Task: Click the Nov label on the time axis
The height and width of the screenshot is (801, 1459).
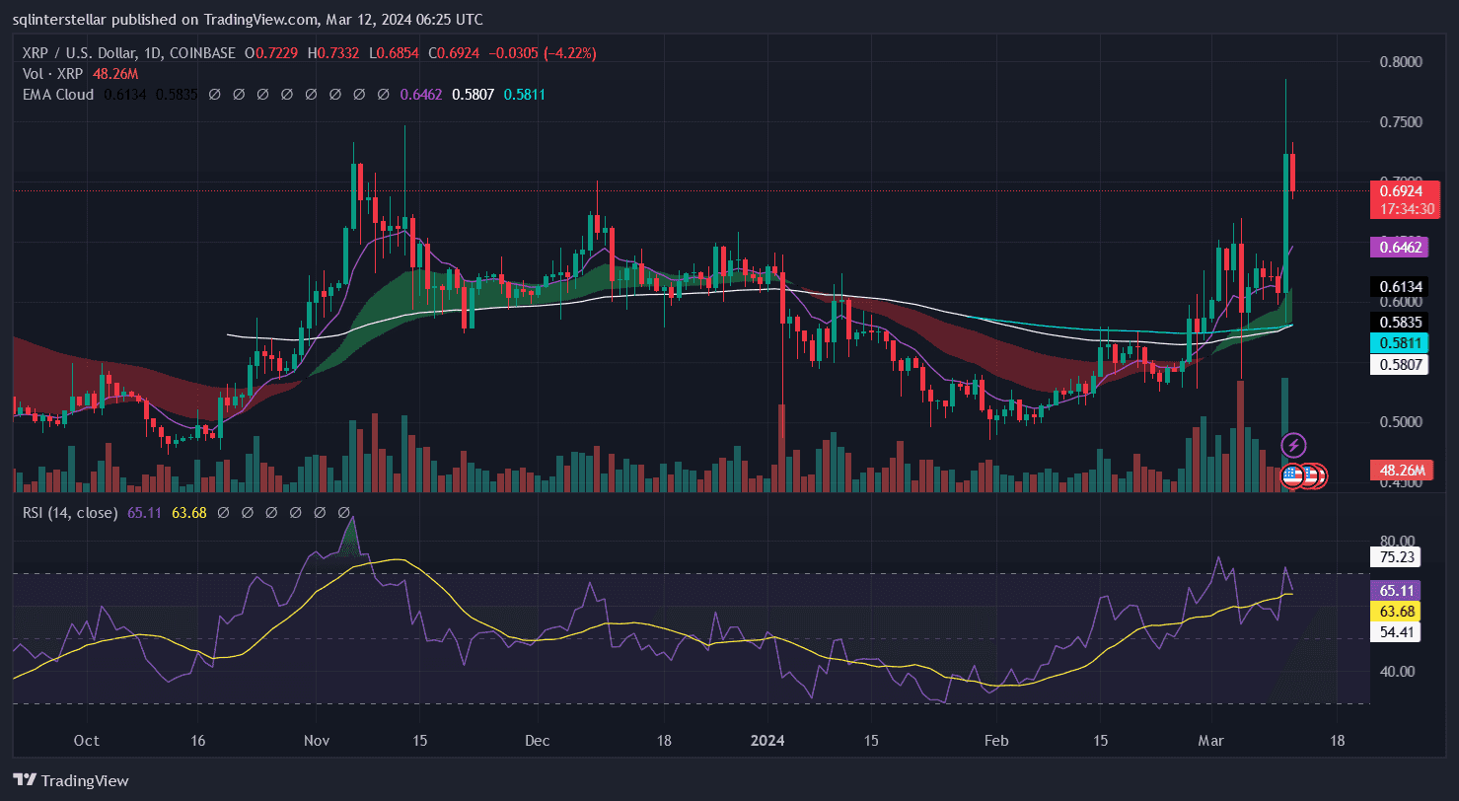Action: 317,741
